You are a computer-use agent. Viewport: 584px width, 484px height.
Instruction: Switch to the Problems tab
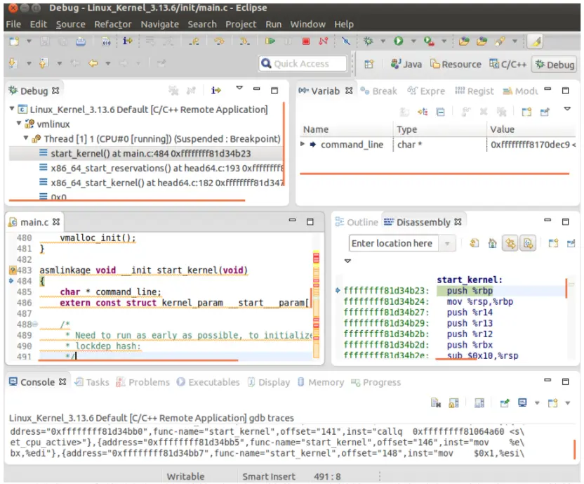[x=142, y=382]
